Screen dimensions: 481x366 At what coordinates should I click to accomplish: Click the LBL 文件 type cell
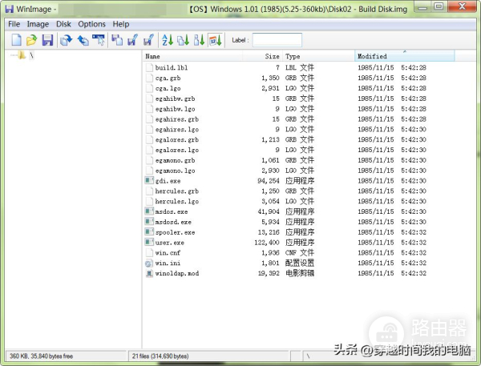tap(300, 67)
